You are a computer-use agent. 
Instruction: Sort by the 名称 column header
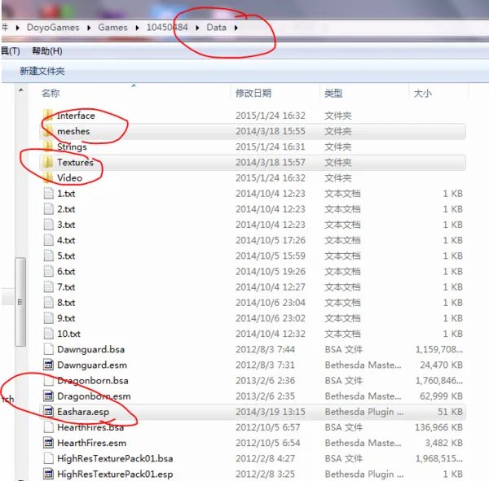(x=51, y=93)
